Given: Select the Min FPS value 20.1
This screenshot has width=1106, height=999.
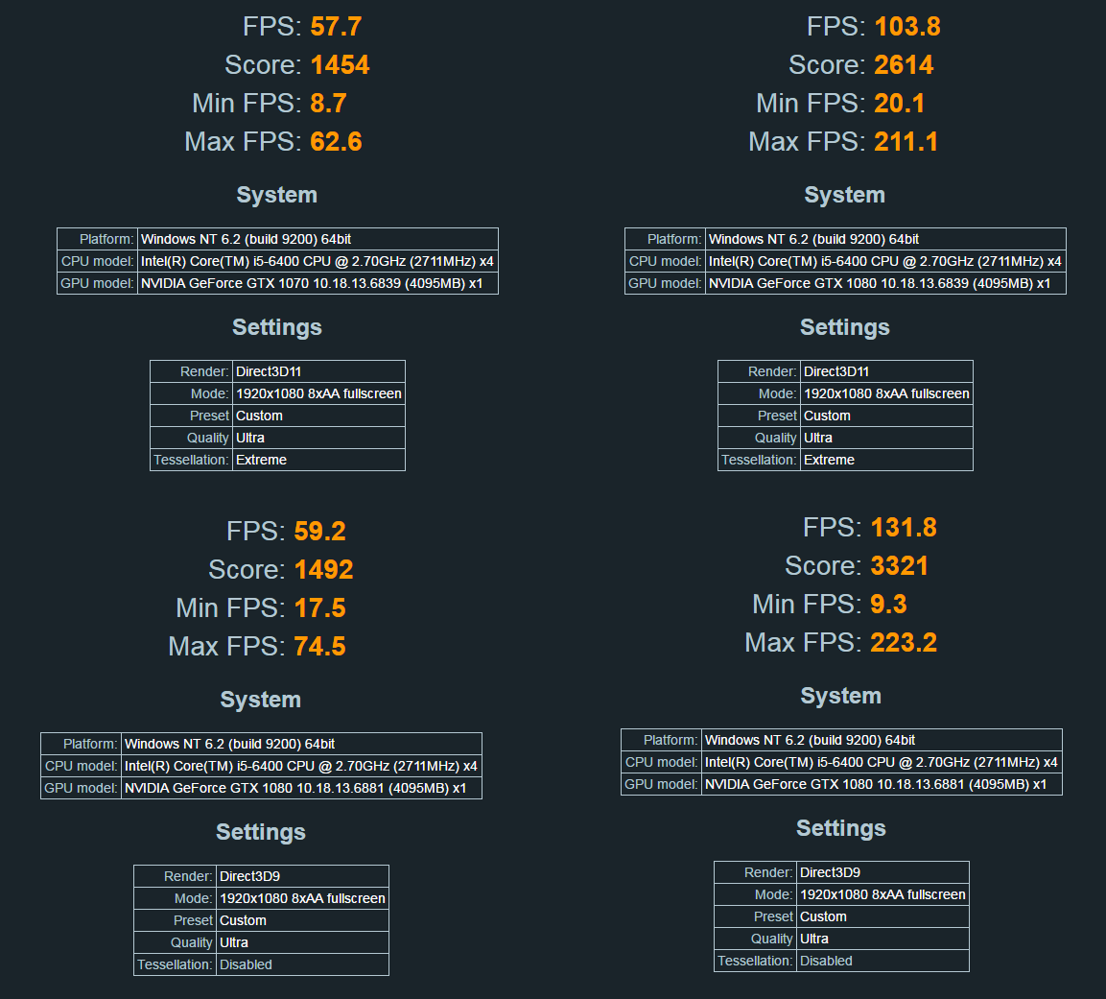Looking at the screenshot, I should click(x=899, y=104).
